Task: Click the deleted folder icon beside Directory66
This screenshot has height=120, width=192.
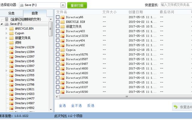Action: click(x=62, y=17)
